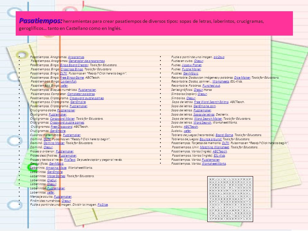This screenshot has width=308, height=231.
Task: Open the Worksheets link beside ESL-Kids
Action: coord(221,81)
